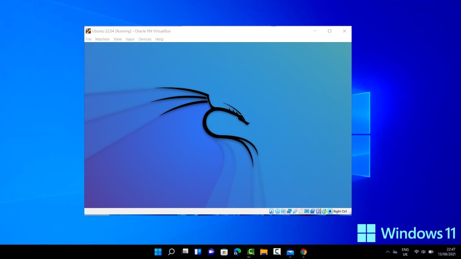This screenshot has height=259, width=461.
Task: Launch Google Chrome from taskbar
Action: [x=304, y=252]
